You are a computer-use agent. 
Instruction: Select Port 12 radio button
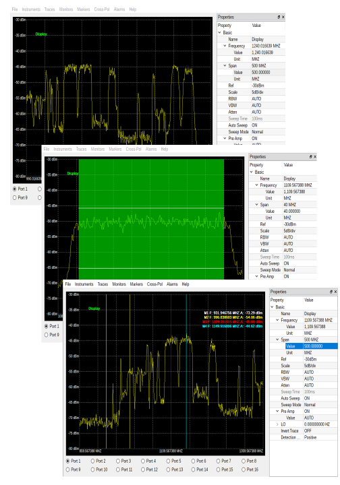click(143, 470)
